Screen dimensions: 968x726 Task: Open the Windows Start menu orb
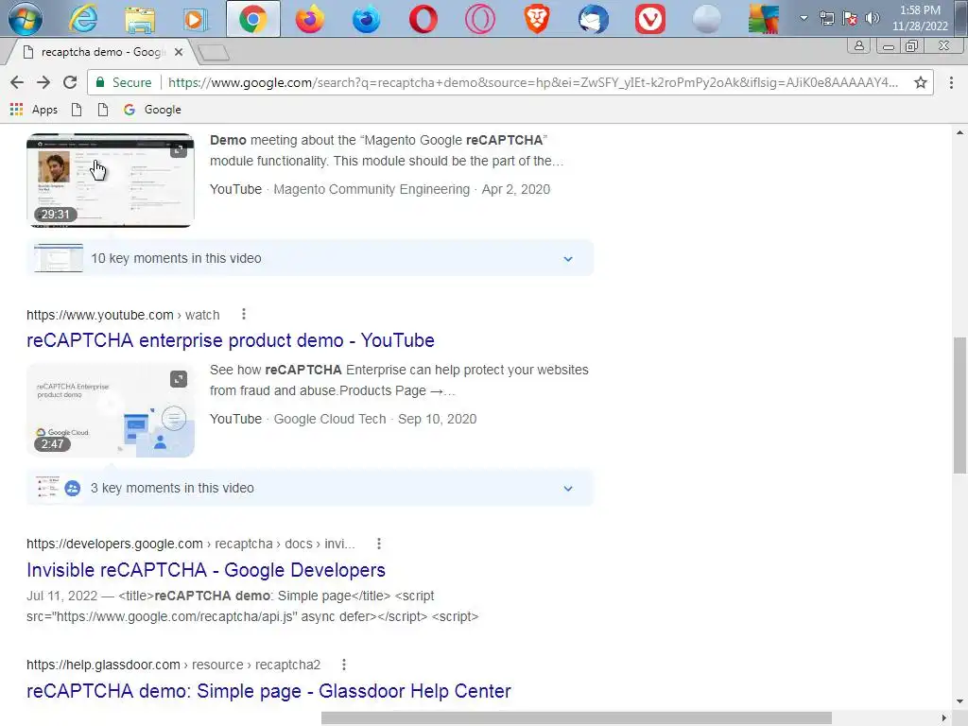[26, 19]
